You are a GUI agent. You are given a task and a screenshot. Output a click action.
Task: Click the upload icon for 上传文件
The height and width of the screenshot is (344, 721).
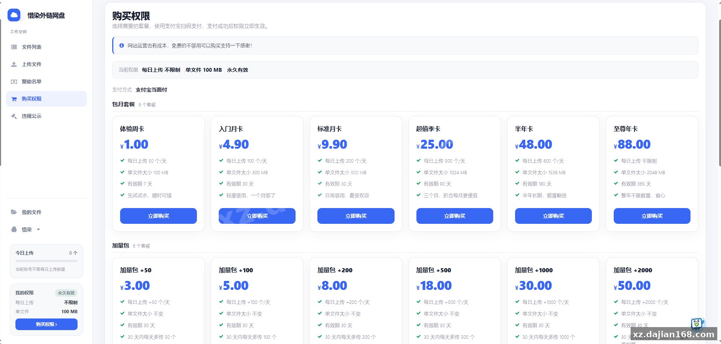click(x=14, y=64)
